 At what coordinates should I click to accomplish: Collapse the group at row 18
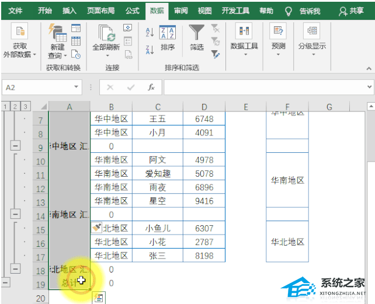pos(15,268)
